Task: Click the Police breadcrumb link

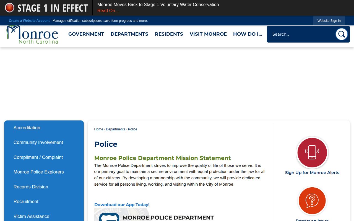Action: tap(132, 129)
